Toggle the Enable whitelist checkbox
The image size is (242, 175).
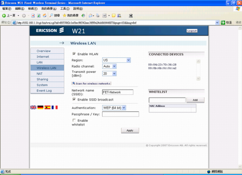point(74,120)
